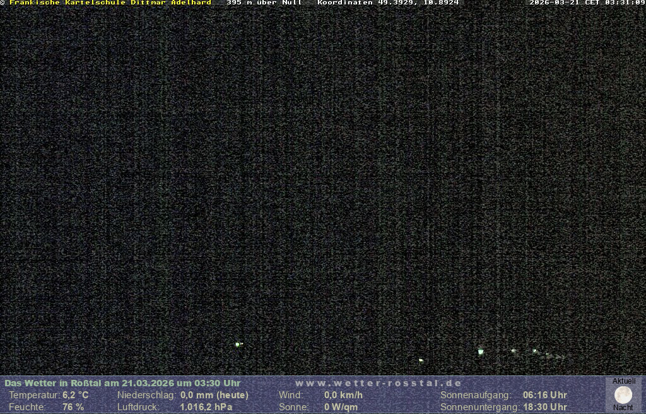646x414 pixels.
Task: Click the timestamp 2026-03-21 CET 03:31:09
Action: tap(587, 3)
